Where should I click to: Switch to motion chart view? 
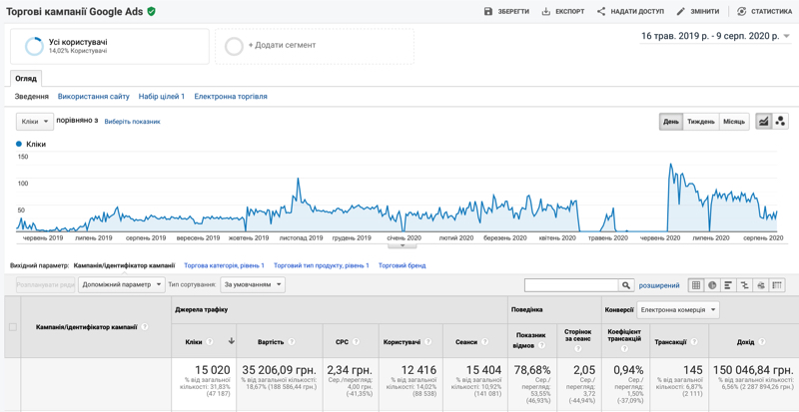pyautogui.click(x=780, y=122)
